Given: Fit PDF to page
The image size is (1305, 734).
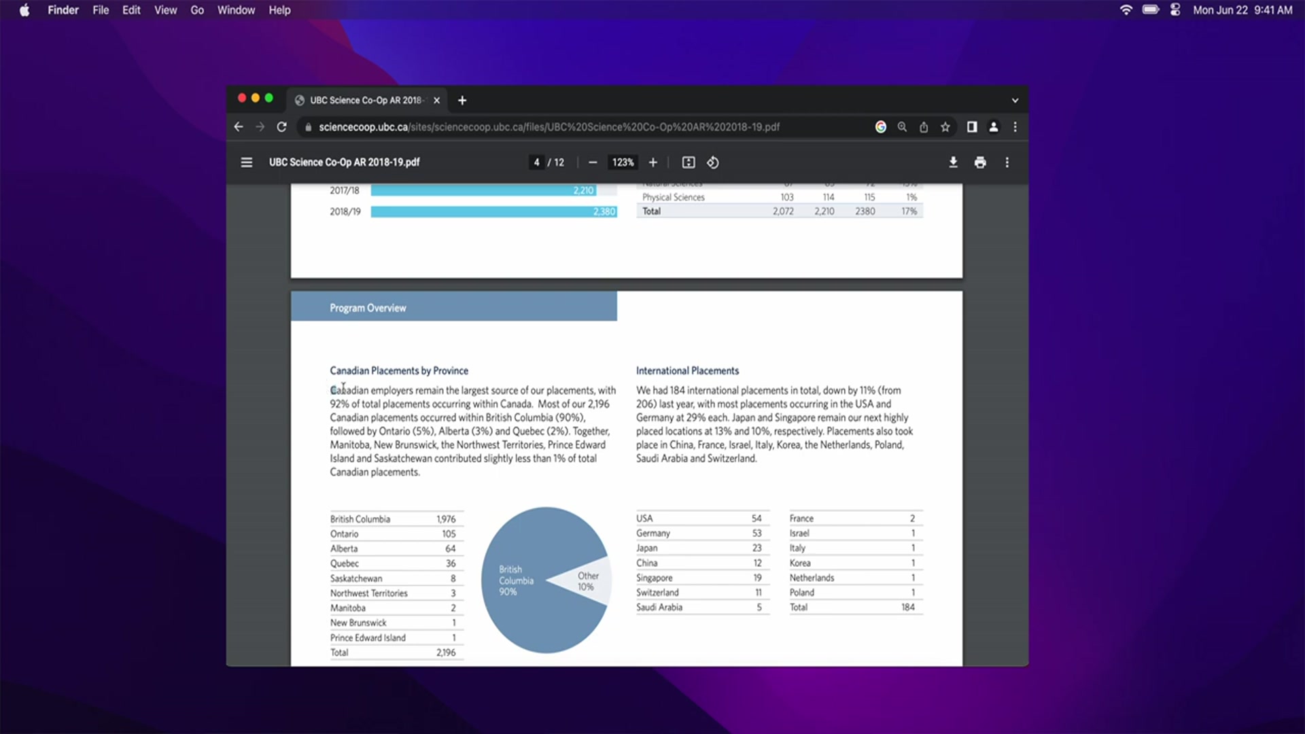Looking at the screenshot, I should click(689, 162).
